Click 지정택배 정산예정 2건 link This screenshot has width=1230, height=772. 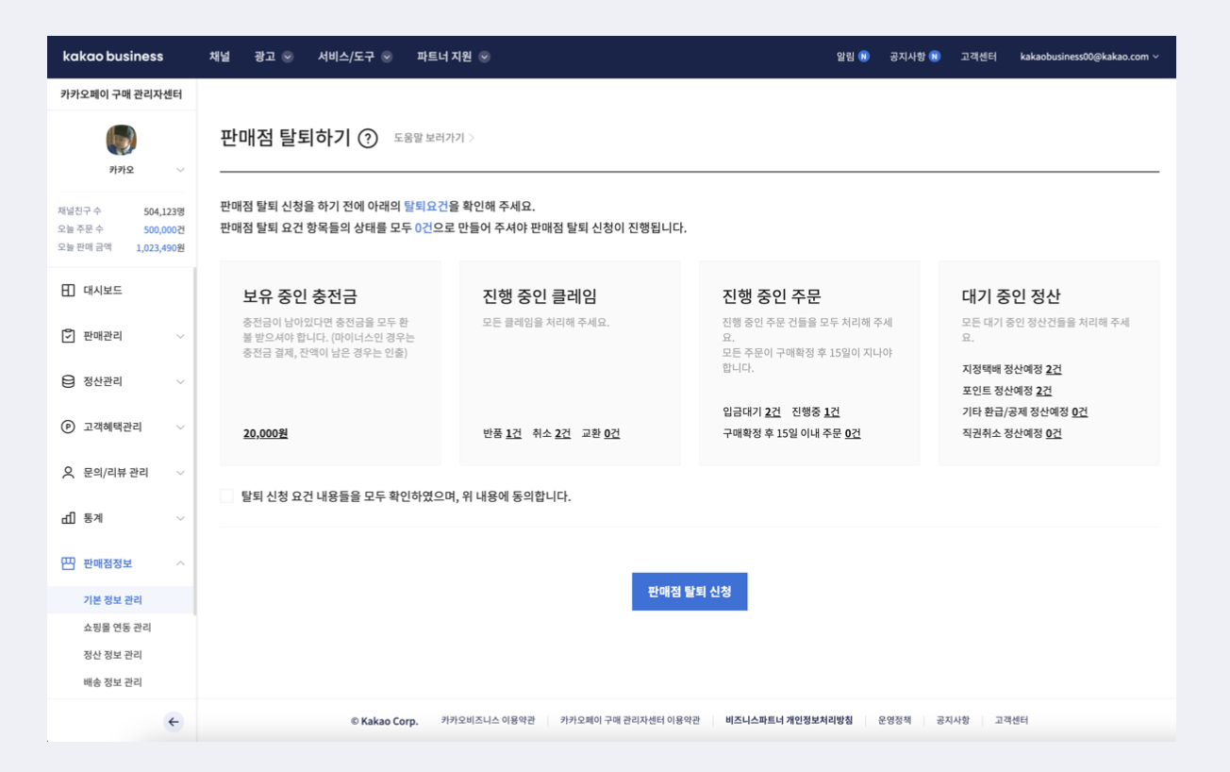tap(1011, 369)
